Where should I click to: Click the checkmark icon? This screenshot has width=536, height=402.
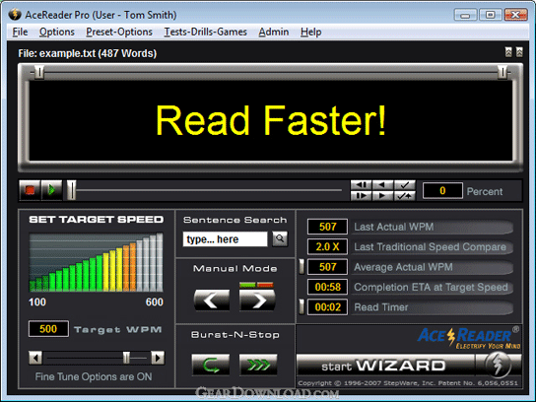[404, 185]
